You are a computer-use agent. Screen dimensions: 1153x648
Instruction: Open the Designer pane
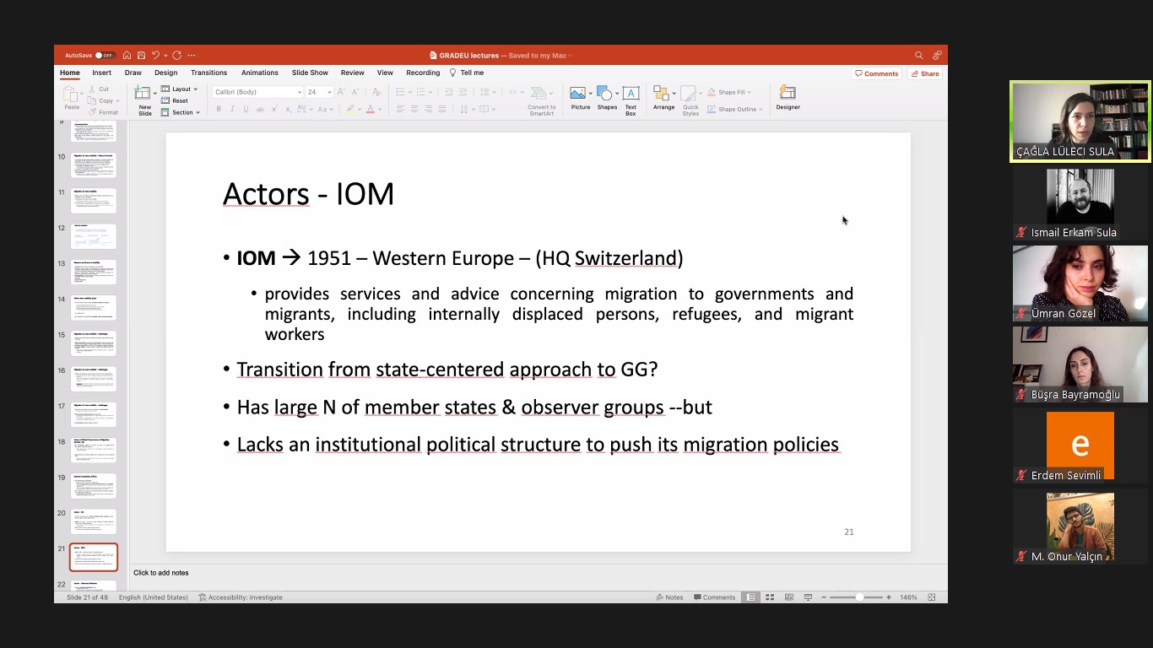[788, 97]
